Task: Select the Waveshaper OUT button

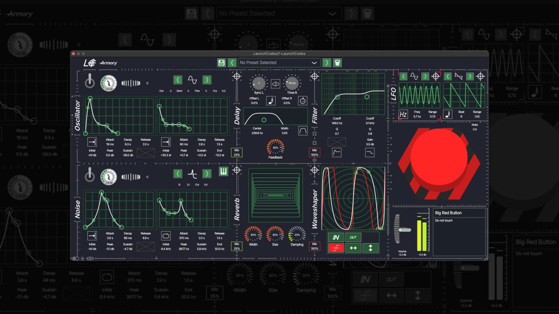Action: tap(353, 237)
